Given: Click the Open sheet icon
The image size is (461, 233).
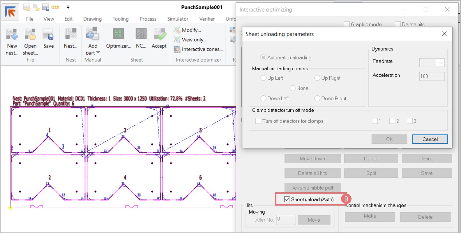Looking at the screenshot, I should click(x=30, y=34).
